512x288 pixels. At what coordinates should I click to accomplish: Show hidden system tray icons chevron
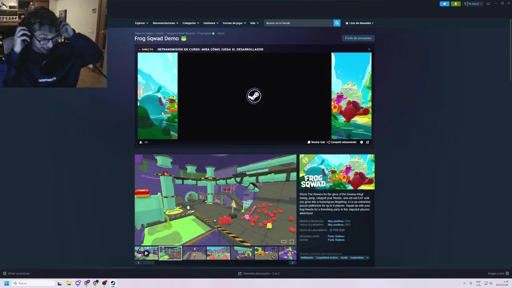click(x=464, y=283)
